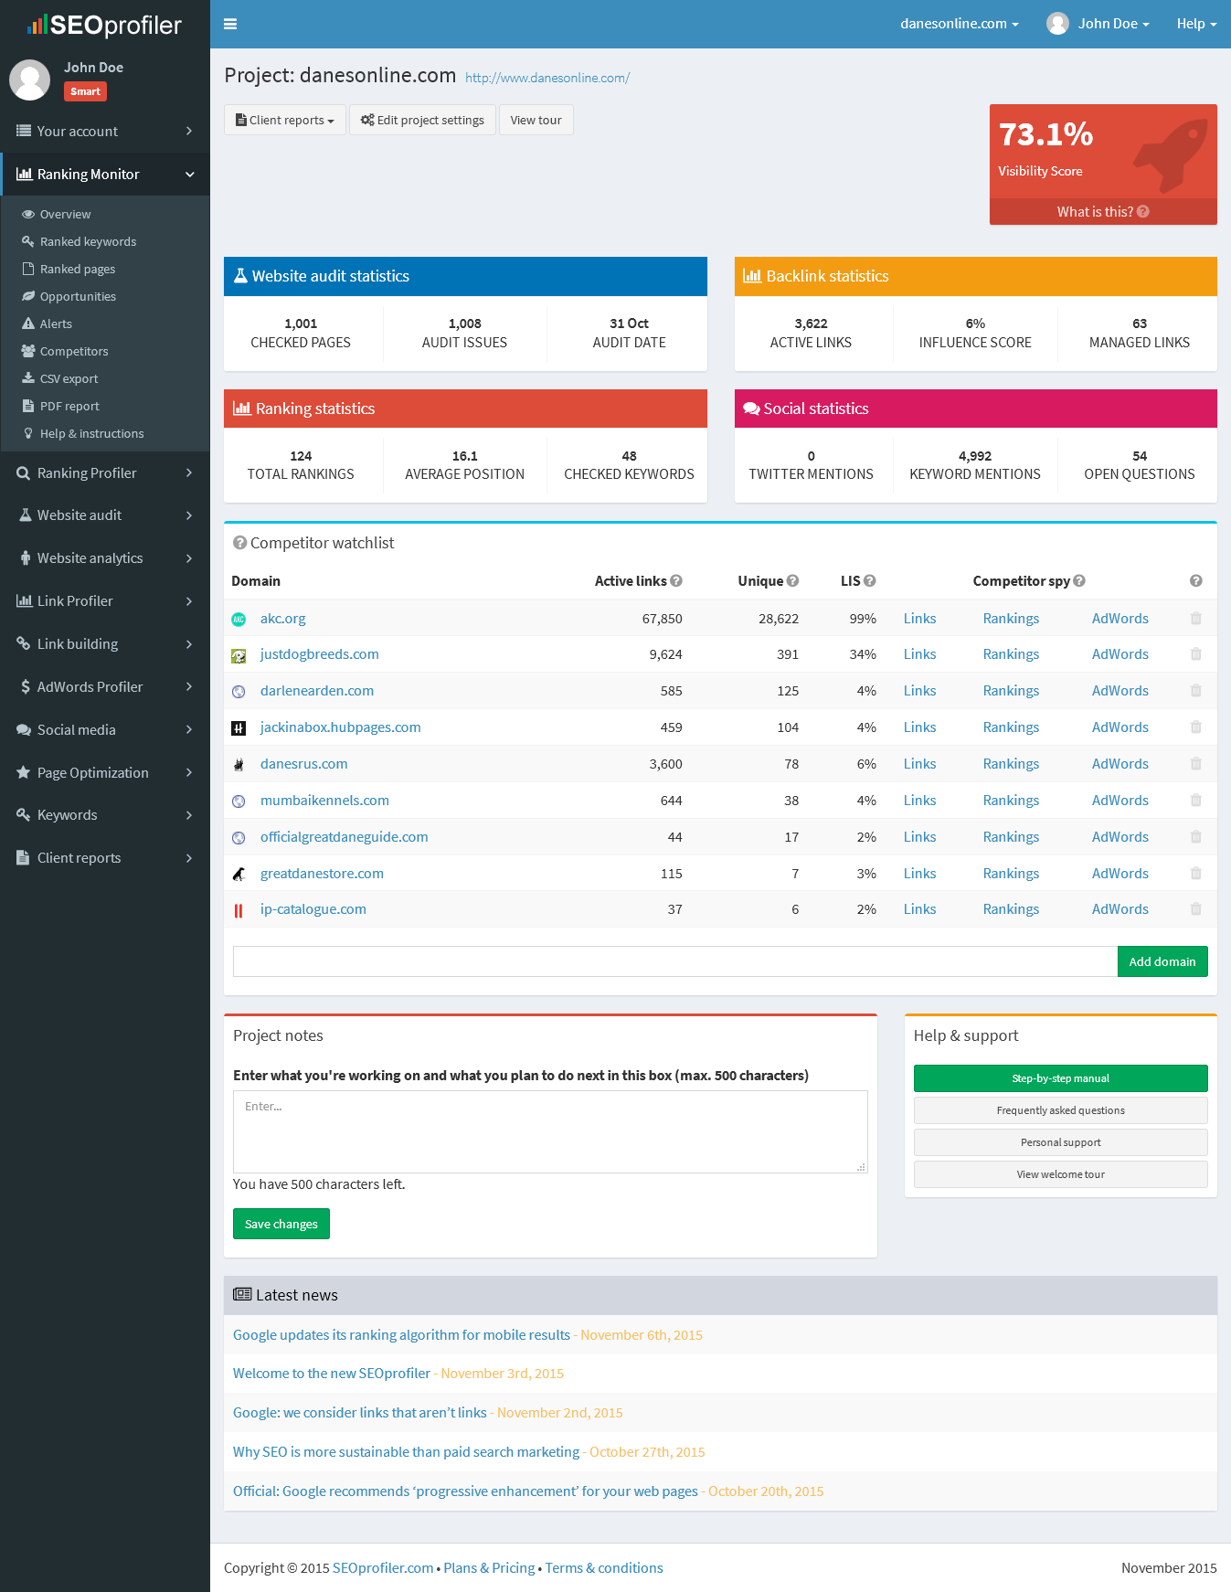
Task: Click the AdWords Profiler dollar icon
Action: pyautogui.click(x=26, y=686)
